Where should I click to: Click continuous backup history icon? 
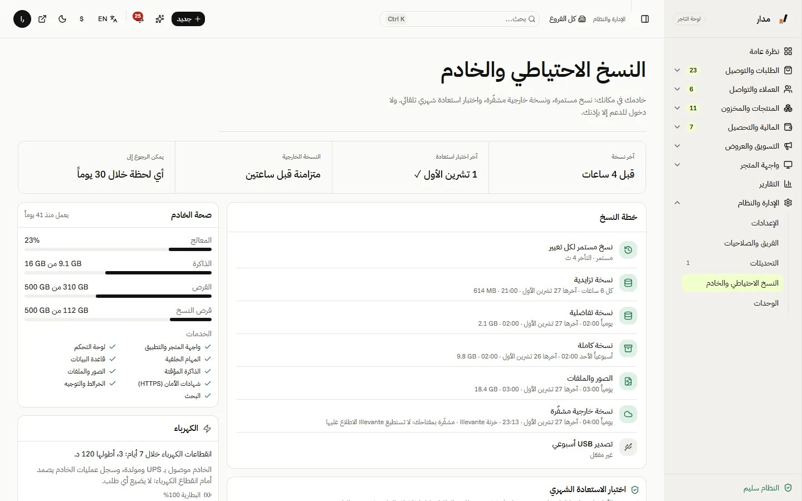(x=628, y=250)
